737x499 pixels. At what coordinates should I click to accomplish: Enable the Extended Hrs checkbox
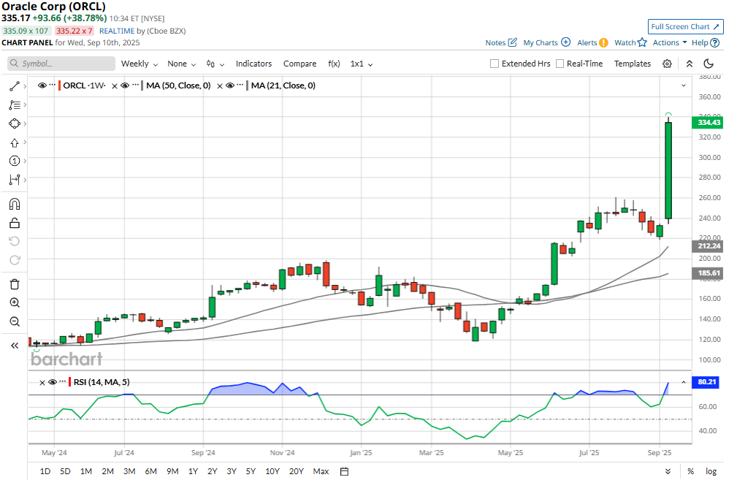click(x=494, y=64)
